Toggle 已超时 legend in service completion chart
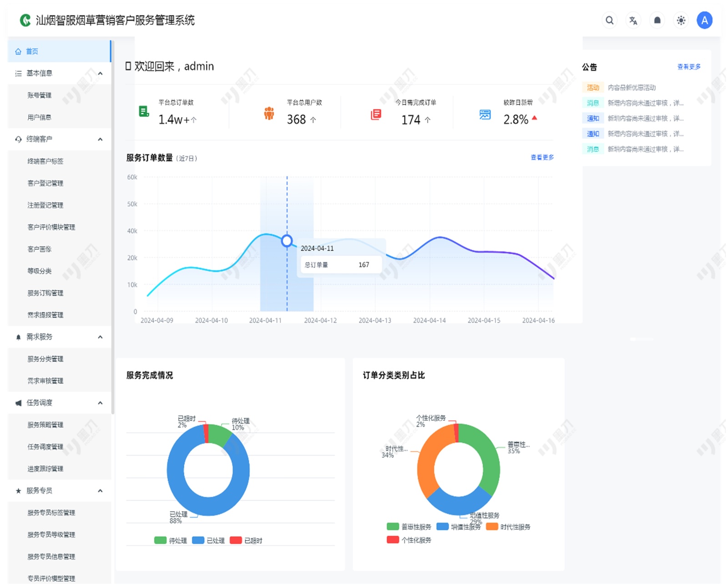Screen dimensions: 728x585 (246, 540)
